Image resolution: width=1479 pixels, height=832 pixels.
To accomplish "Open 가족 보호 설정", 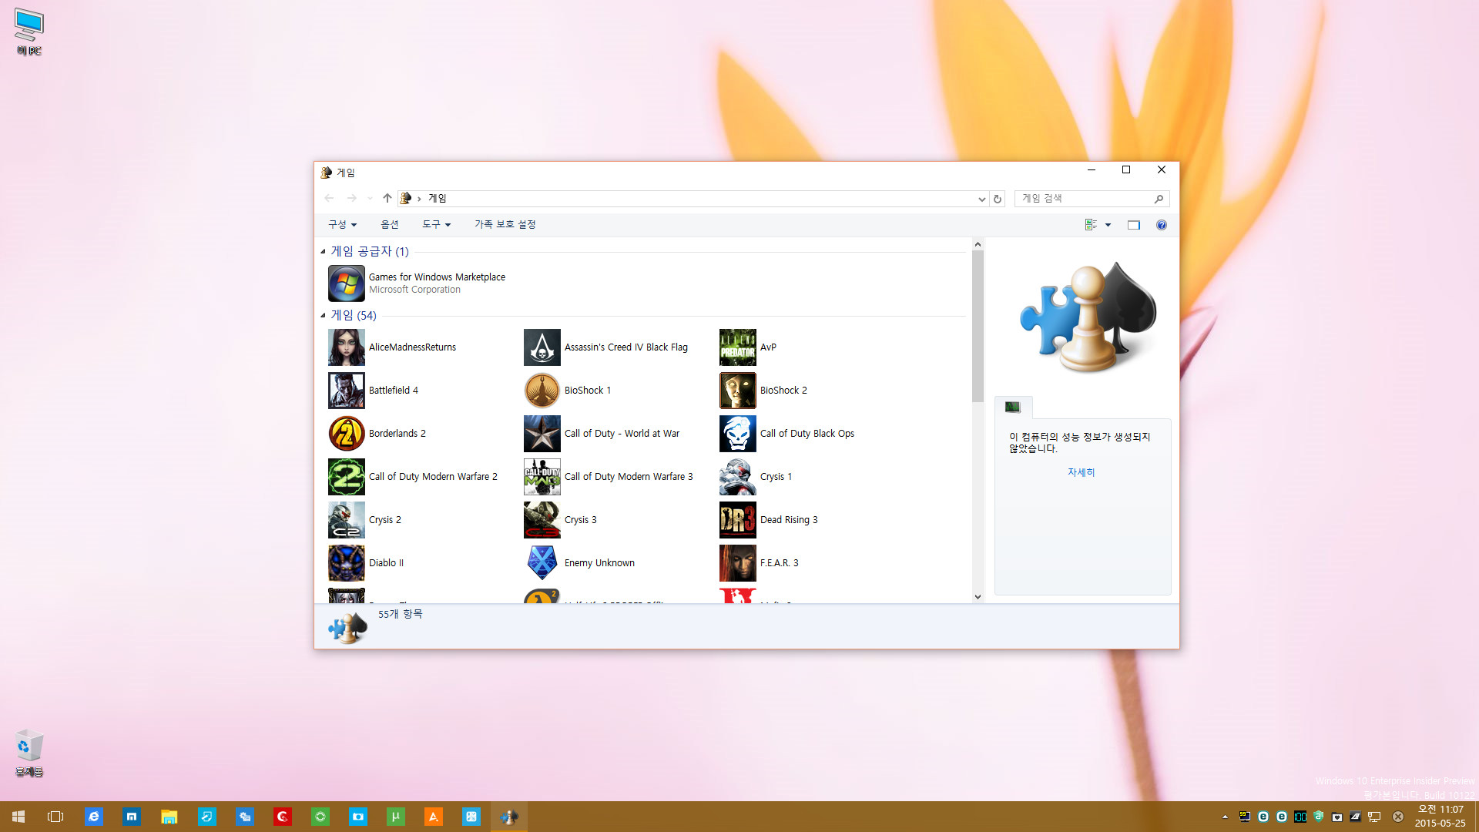I will click(x=505, y=224).
